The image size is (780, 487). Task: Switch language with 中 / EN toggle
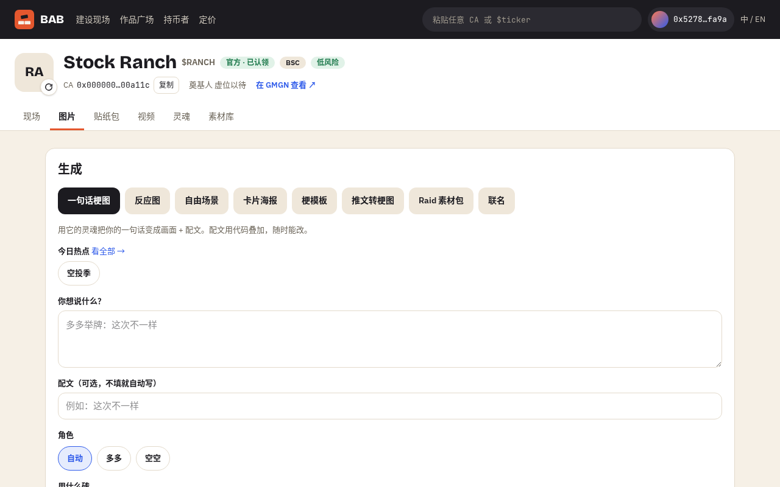point(753,19)
